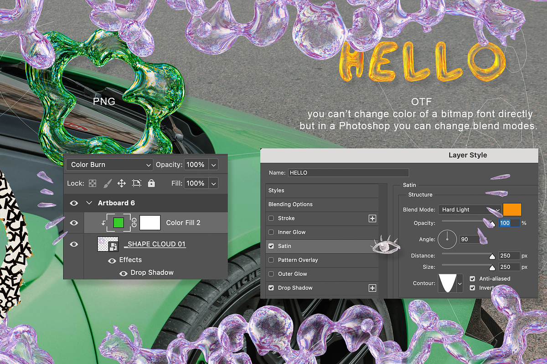Click the Layer Style dialog title bar

[399, 155]
